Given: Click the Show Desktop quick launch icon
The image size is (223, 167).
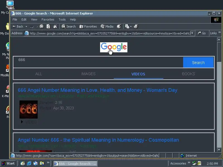Looking at the screenshot, I should point(23,163).
